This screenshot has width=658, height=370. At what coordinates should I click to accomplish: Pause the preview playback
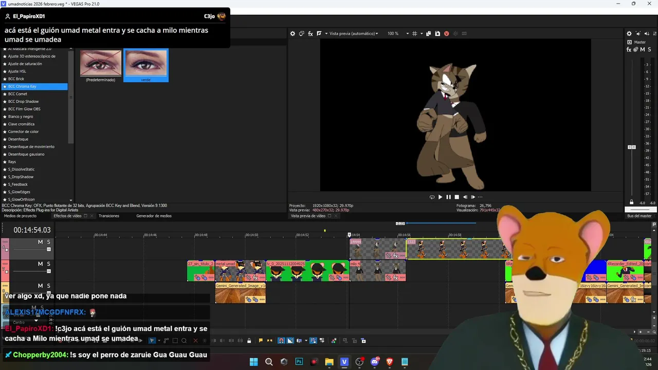(x=448, y=197)
